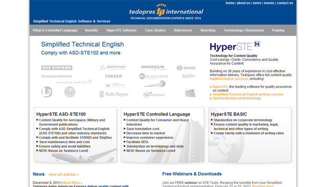This screenshot has width=327, height=187.
Task: Click the Technology for Content Quality text
Action: tap(234, 56)
